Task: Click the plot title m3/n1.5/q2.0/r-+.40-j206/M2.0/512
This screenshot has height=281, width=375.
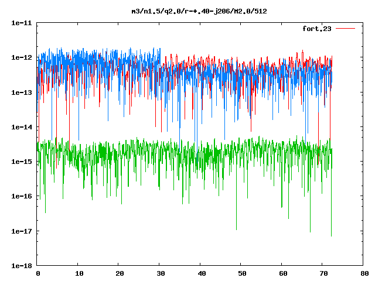Action: [x=199, y=11]
